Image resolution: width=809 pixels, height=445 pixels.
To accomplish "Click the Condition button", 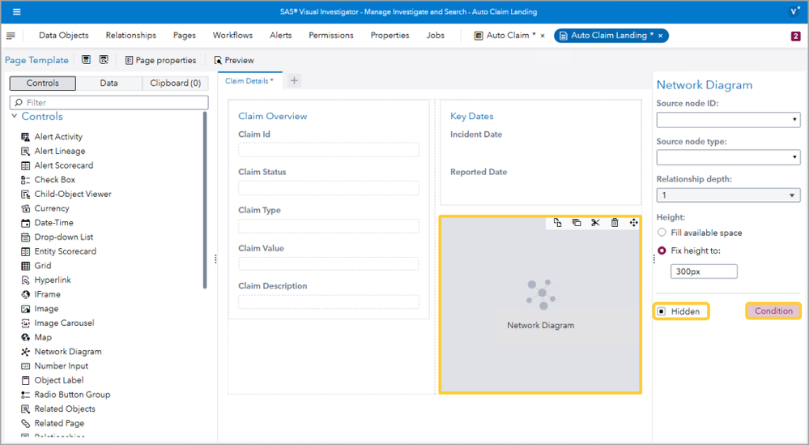I will pos(773,311).
